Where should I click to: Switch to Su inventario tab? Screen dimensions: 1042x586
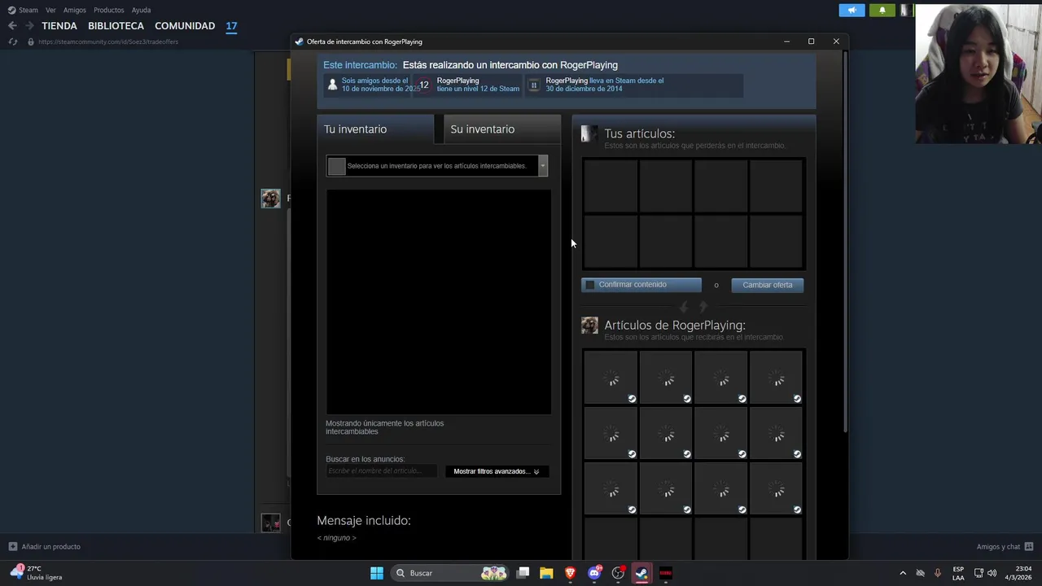(x=501, y=129)
